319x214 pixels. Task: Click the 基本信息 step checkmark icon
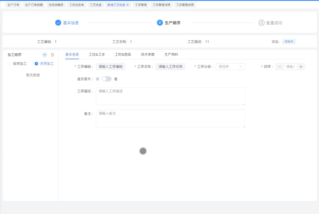pos(58,23)
